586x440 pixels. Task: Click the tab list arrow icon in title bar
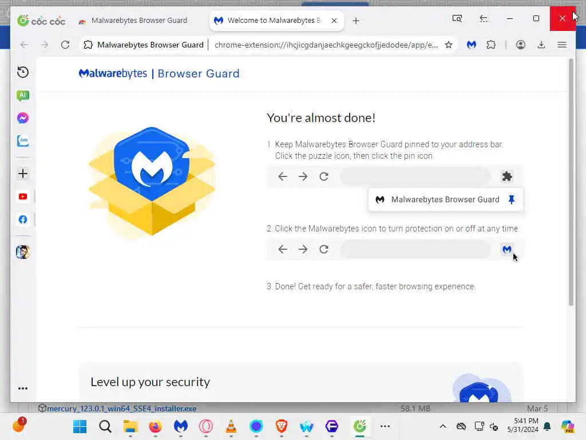coord(484,18)
